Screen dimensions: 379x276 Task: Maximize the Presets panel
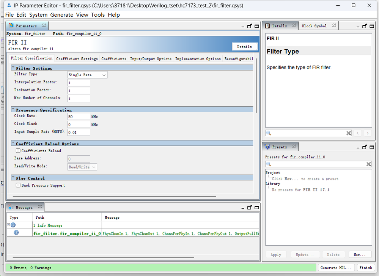pos(372,147)
